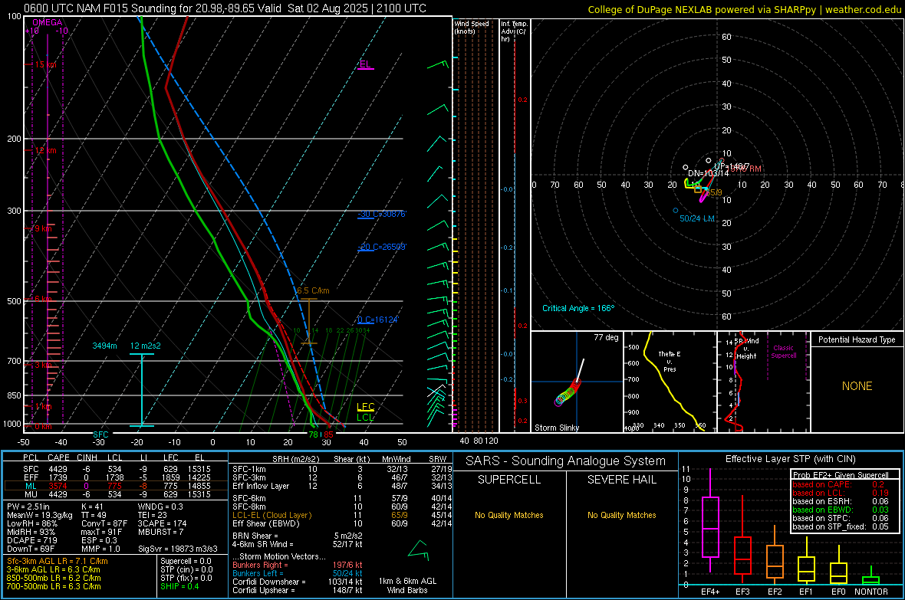Image resolution: width=905 pixels, height=600 pixels.
Task: Click the Inf. Temp. Adv. panel header
Action: (514, 31)
